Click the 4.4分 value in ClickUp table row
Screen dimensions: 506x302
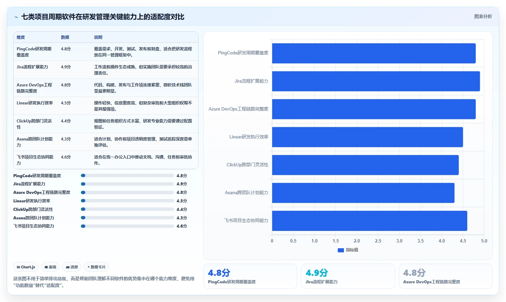coord(66,121)
